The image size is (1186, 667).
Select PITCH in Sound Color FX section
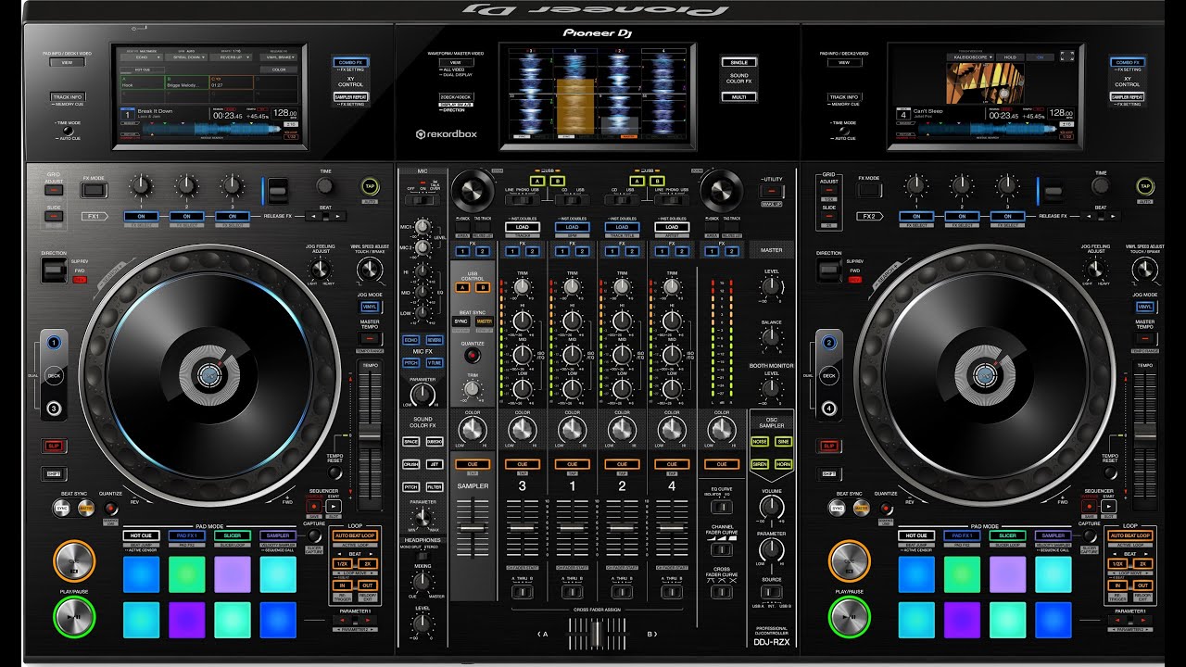(x=410, y=486)
